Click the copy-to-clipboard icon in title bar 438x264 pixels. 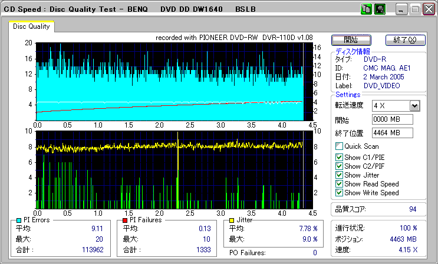(x=365, y=9)
